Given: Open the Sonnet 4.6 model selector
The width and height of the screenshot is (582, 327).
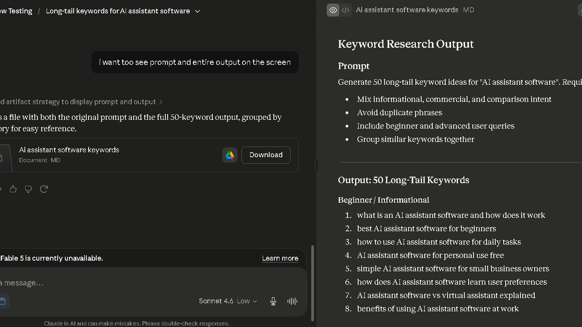Looking at the screenshot, I should pyautogui.click(x=228, y=301).
